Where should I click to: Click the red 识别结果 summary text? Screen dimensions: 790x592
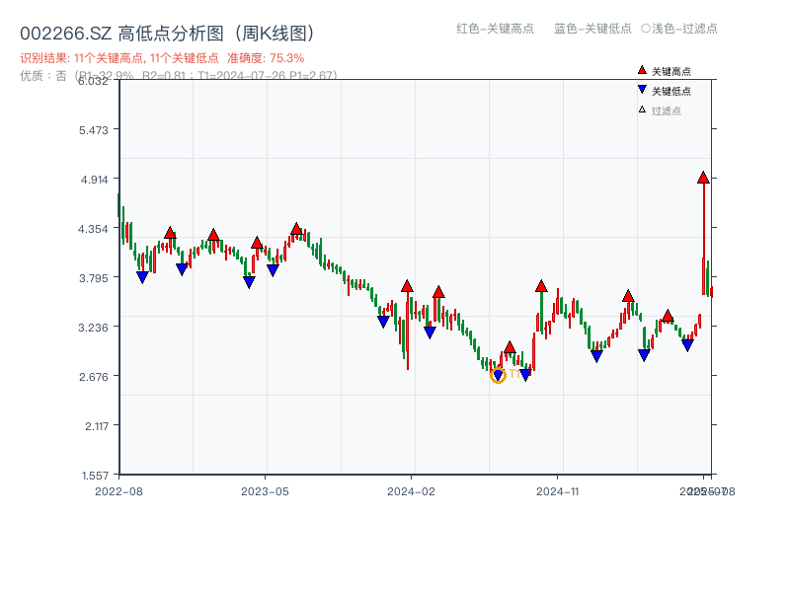tap(162, 58)
